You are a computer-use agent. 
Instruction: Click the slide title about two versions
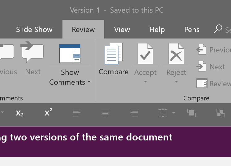coord(87,137)
